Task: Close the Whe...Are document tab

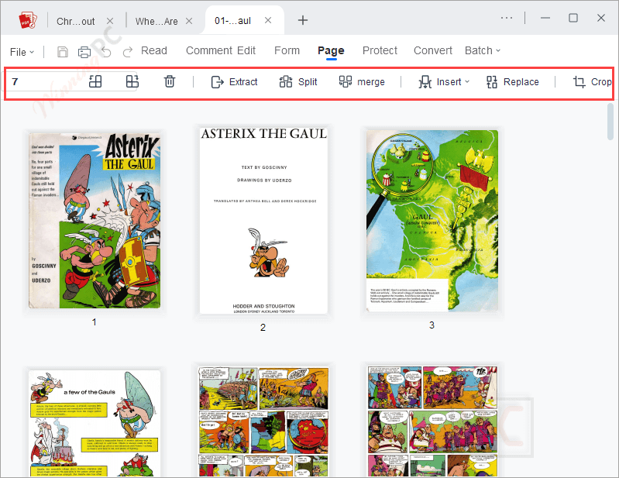Action: (x=189, y=21)
